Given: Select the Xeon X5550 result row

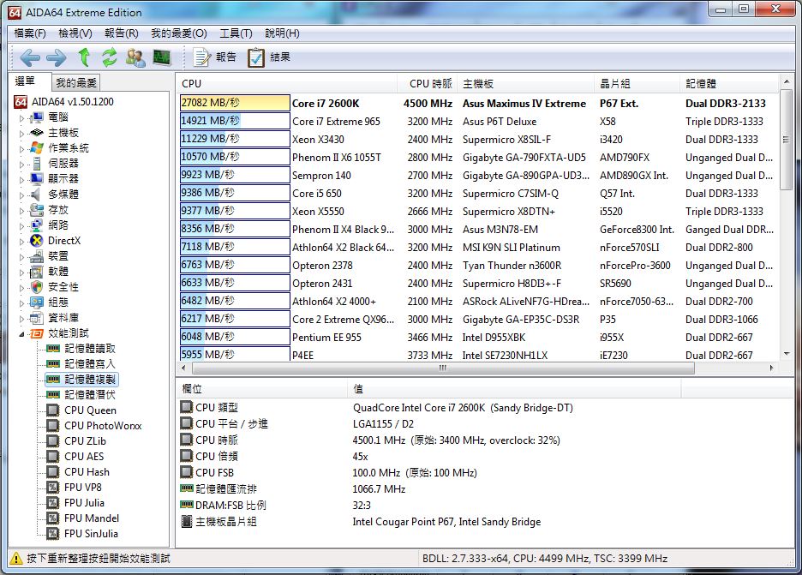Looking at the screenshot, I should click(478, 212).
